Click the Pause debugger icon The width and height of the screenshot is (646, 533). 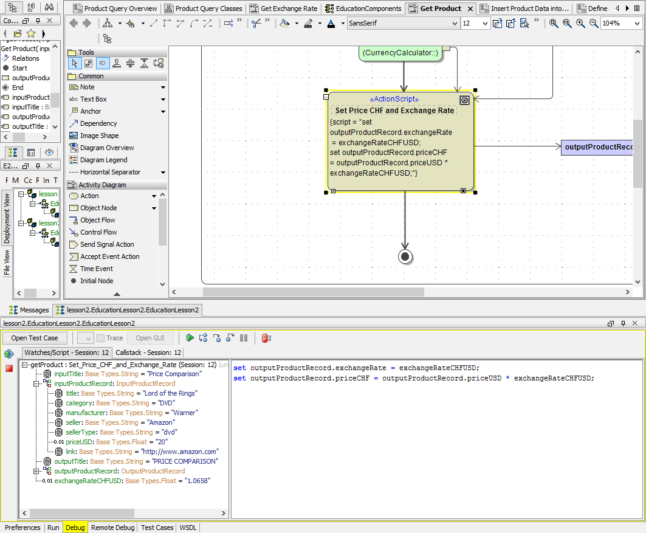point(244,338)
